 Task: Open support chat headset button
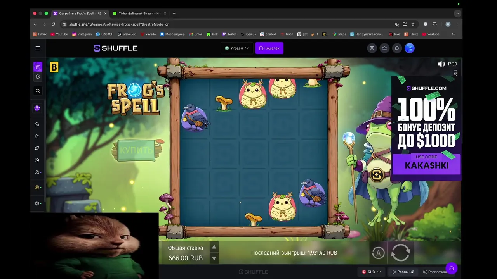click(452, 268)
